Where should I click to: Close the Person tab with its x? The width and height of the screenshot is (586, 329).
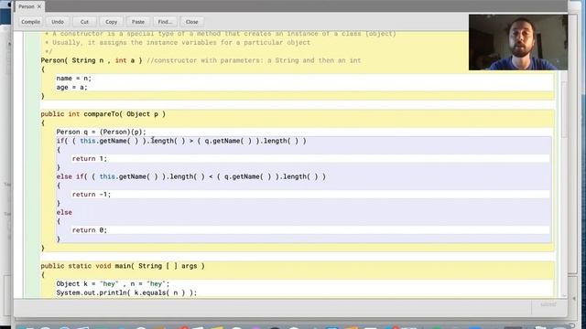[39, 6]
